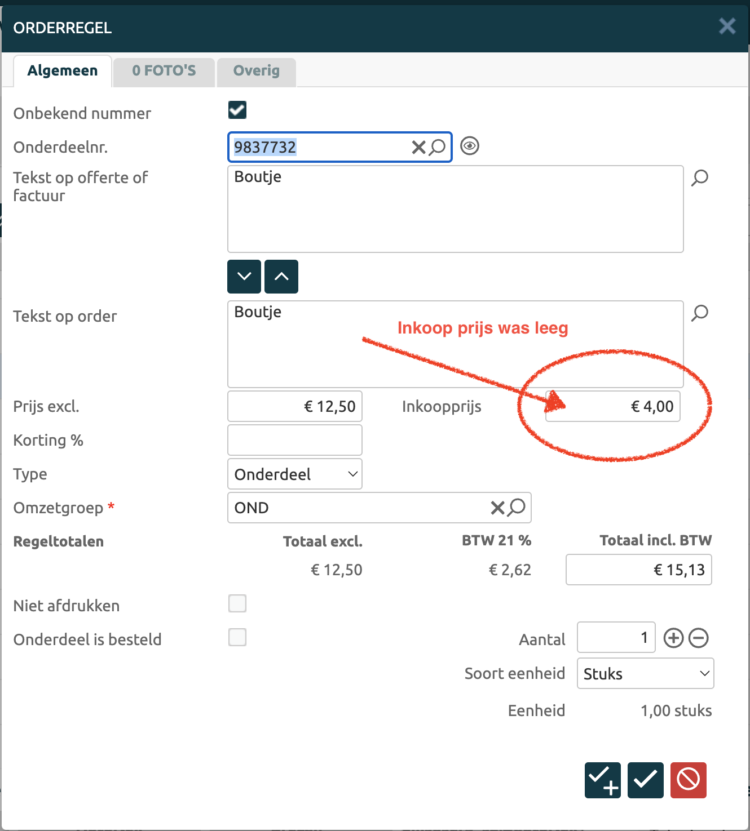
Task: Copy text up with chevron-up button
Action: coord(281,277)
